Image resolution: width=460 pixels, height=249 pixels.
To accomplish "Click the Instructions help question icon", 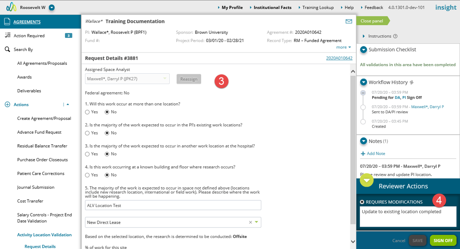I will [x=395, y=36].
